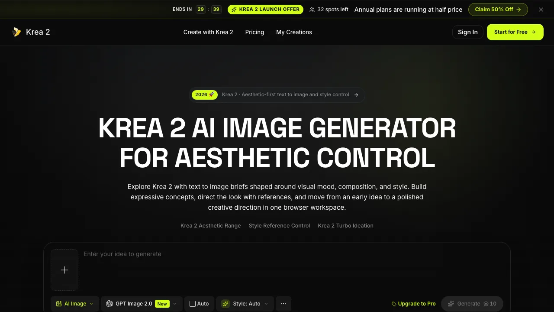Viewport: 554px width, 312px height.
Task: Click the 32 spots left text
Action: (x=333, y=10)
